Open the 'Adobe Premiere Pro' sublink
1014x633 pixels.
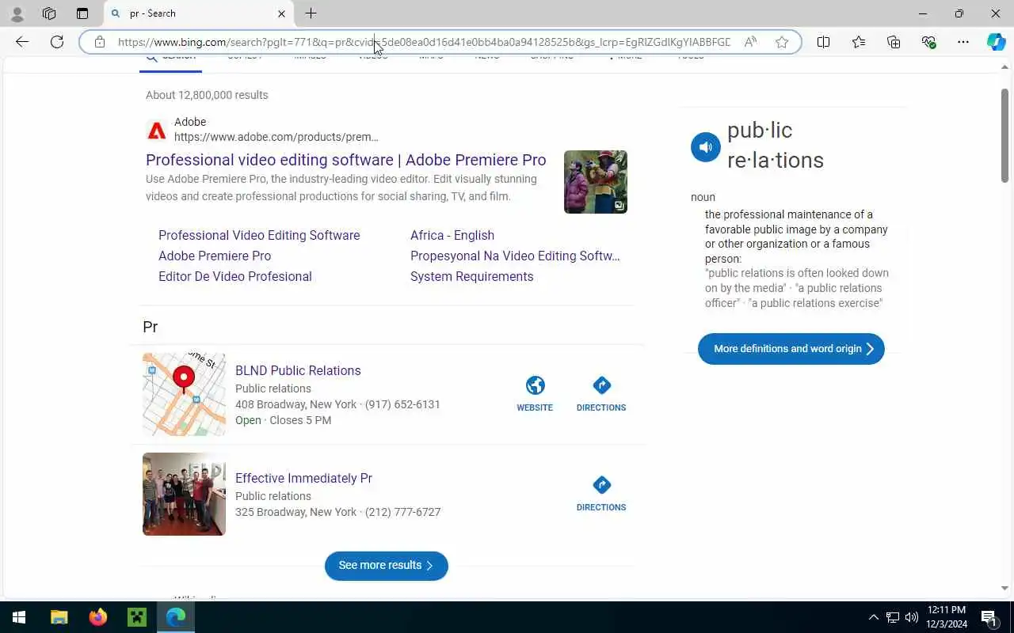pos(215,256)
